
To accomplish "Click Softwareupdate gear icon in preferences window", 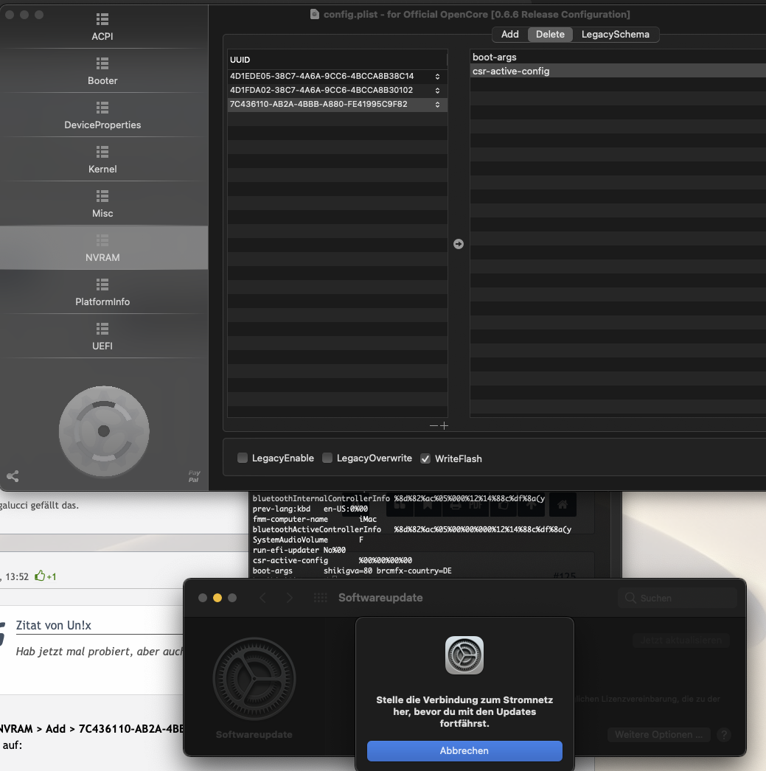I will (254, 679).
